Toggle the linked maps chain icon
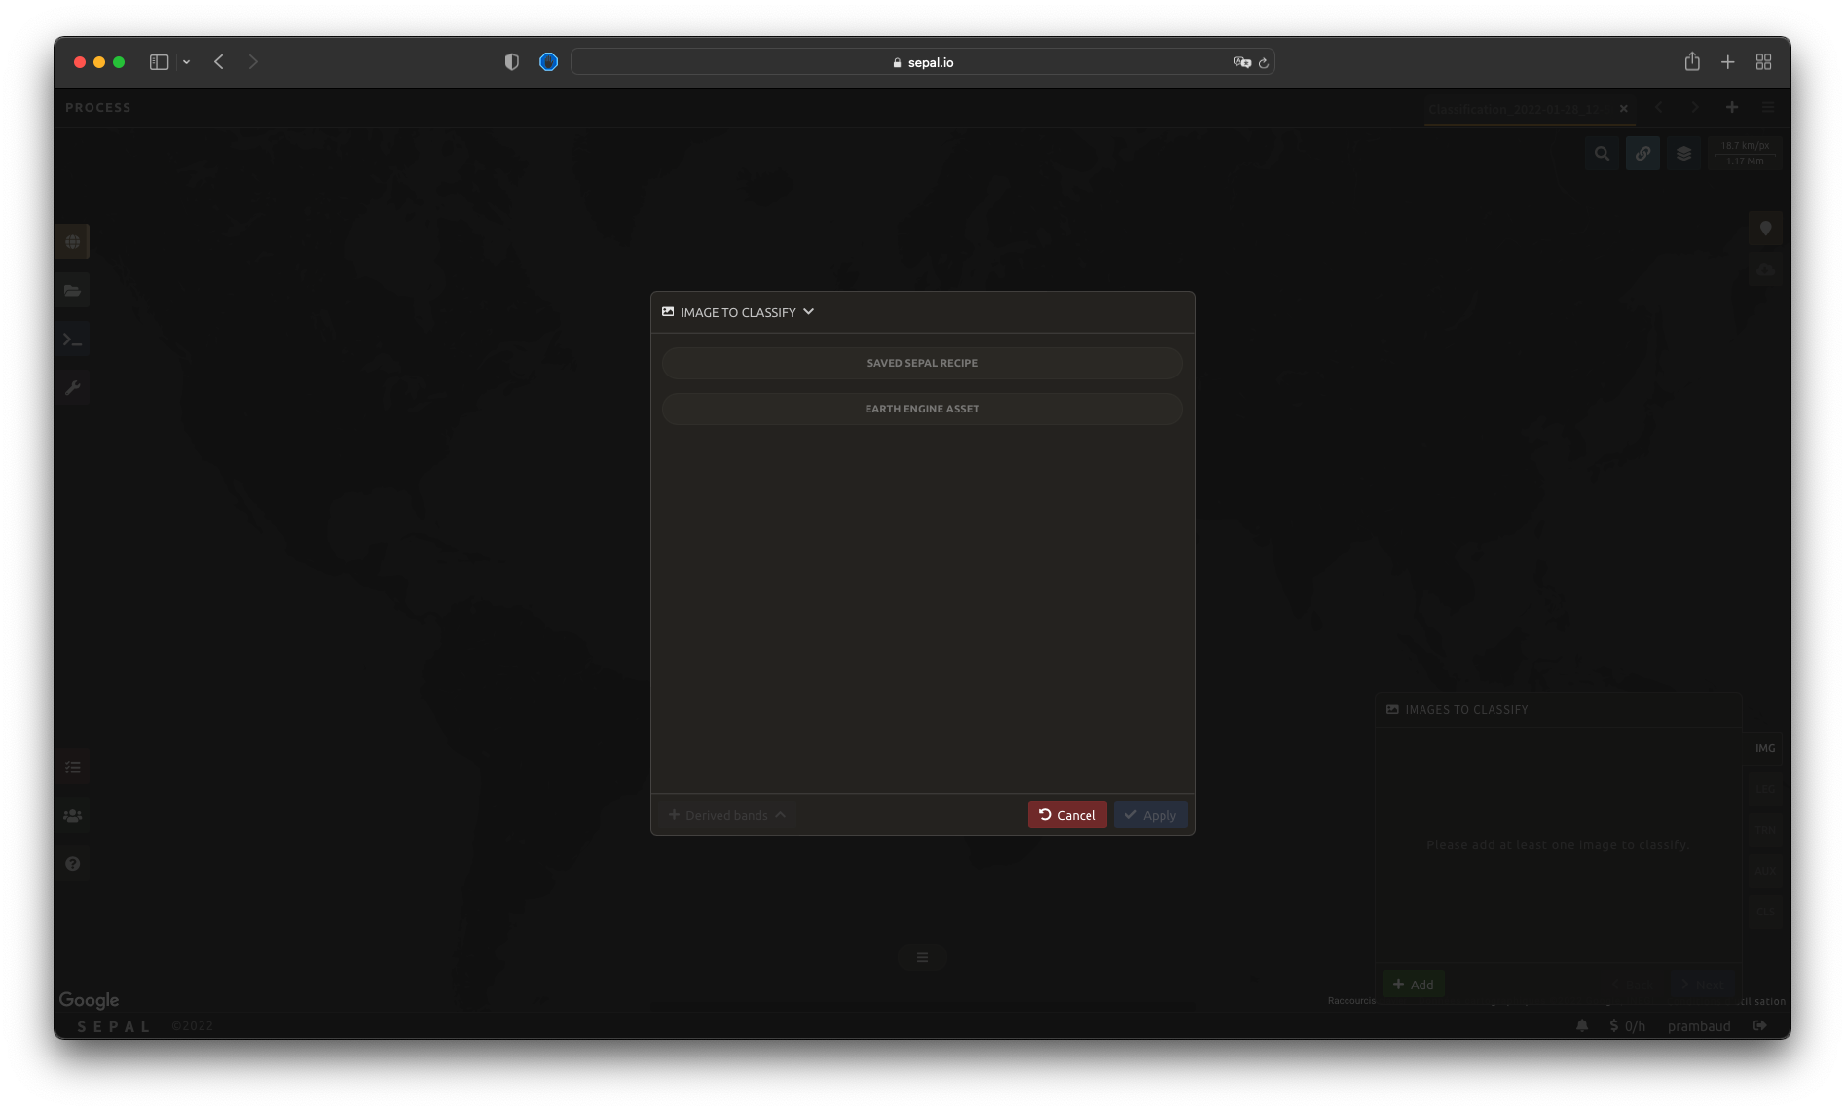Screen dimensions: 1845x1111 1642,154
